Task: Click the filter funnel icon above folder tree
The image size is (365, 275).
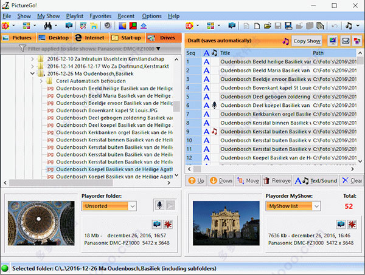Action: [x=22, y=49]
